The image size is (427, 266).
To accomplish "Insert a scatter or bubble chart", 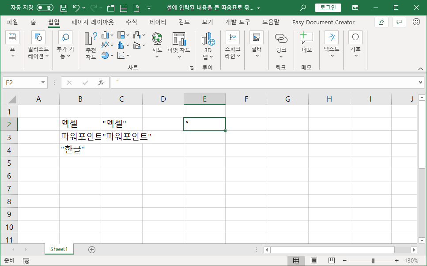I will point(123,55).
